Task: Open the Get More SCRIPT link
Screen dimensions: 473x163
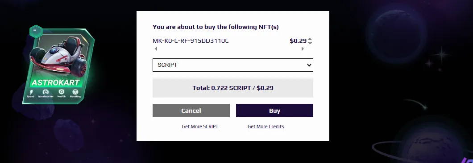Action: [x=200, y=126]
